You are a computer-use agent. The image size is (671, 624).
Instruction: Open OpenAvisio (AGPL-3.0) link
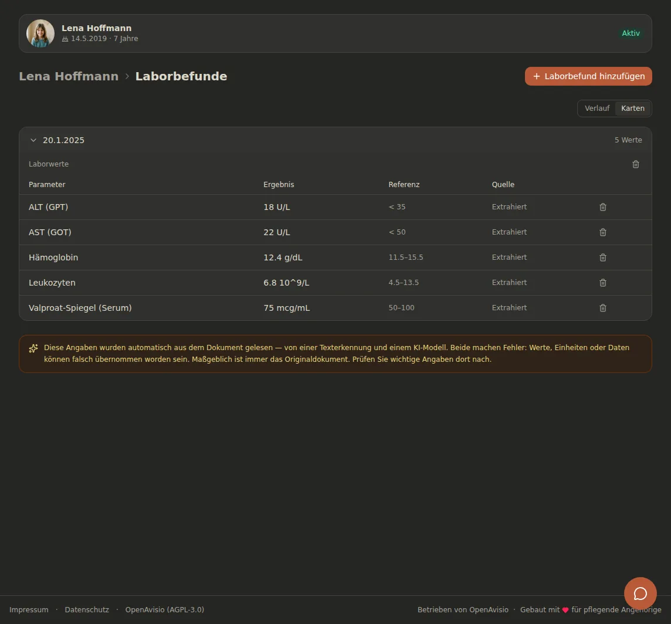coord(164,609)
